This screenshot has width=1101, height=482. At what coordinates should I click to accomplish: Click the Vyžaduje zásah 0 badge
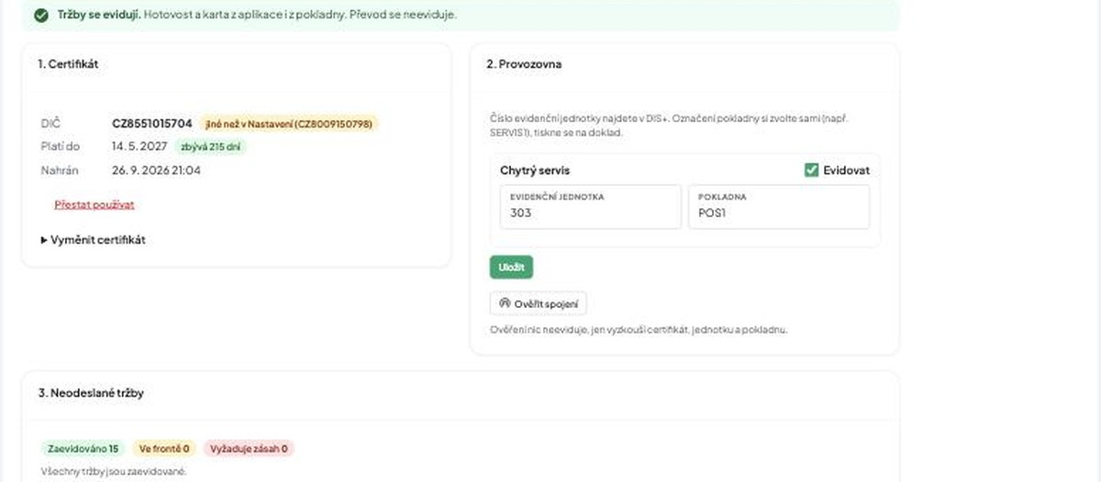[x=249, y=449]
